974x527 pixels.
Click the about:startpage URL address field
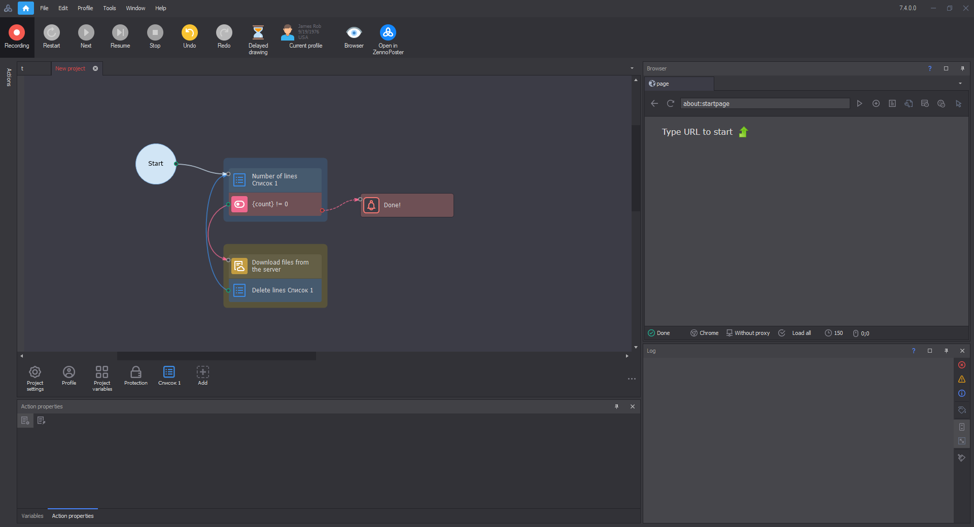tap(764, 103)
